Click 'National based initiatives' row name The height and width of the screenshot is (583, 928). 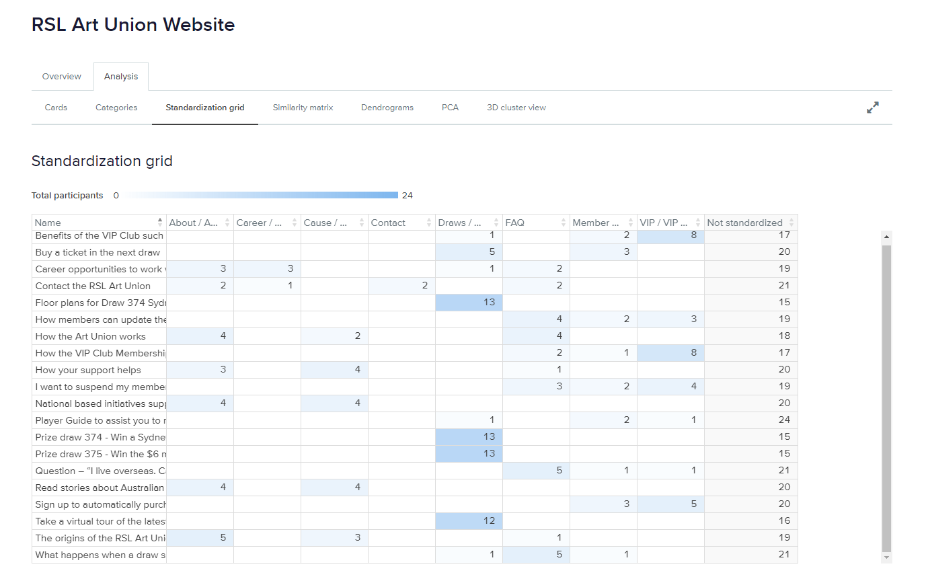click(x=101, y=403)
